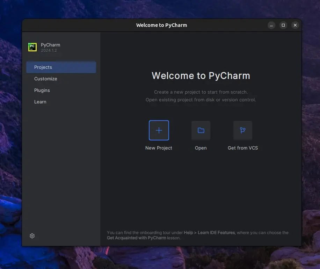The image size is (320, 269).
Task: Click the Welcome to PyCharm title bar
Action: 162,25
